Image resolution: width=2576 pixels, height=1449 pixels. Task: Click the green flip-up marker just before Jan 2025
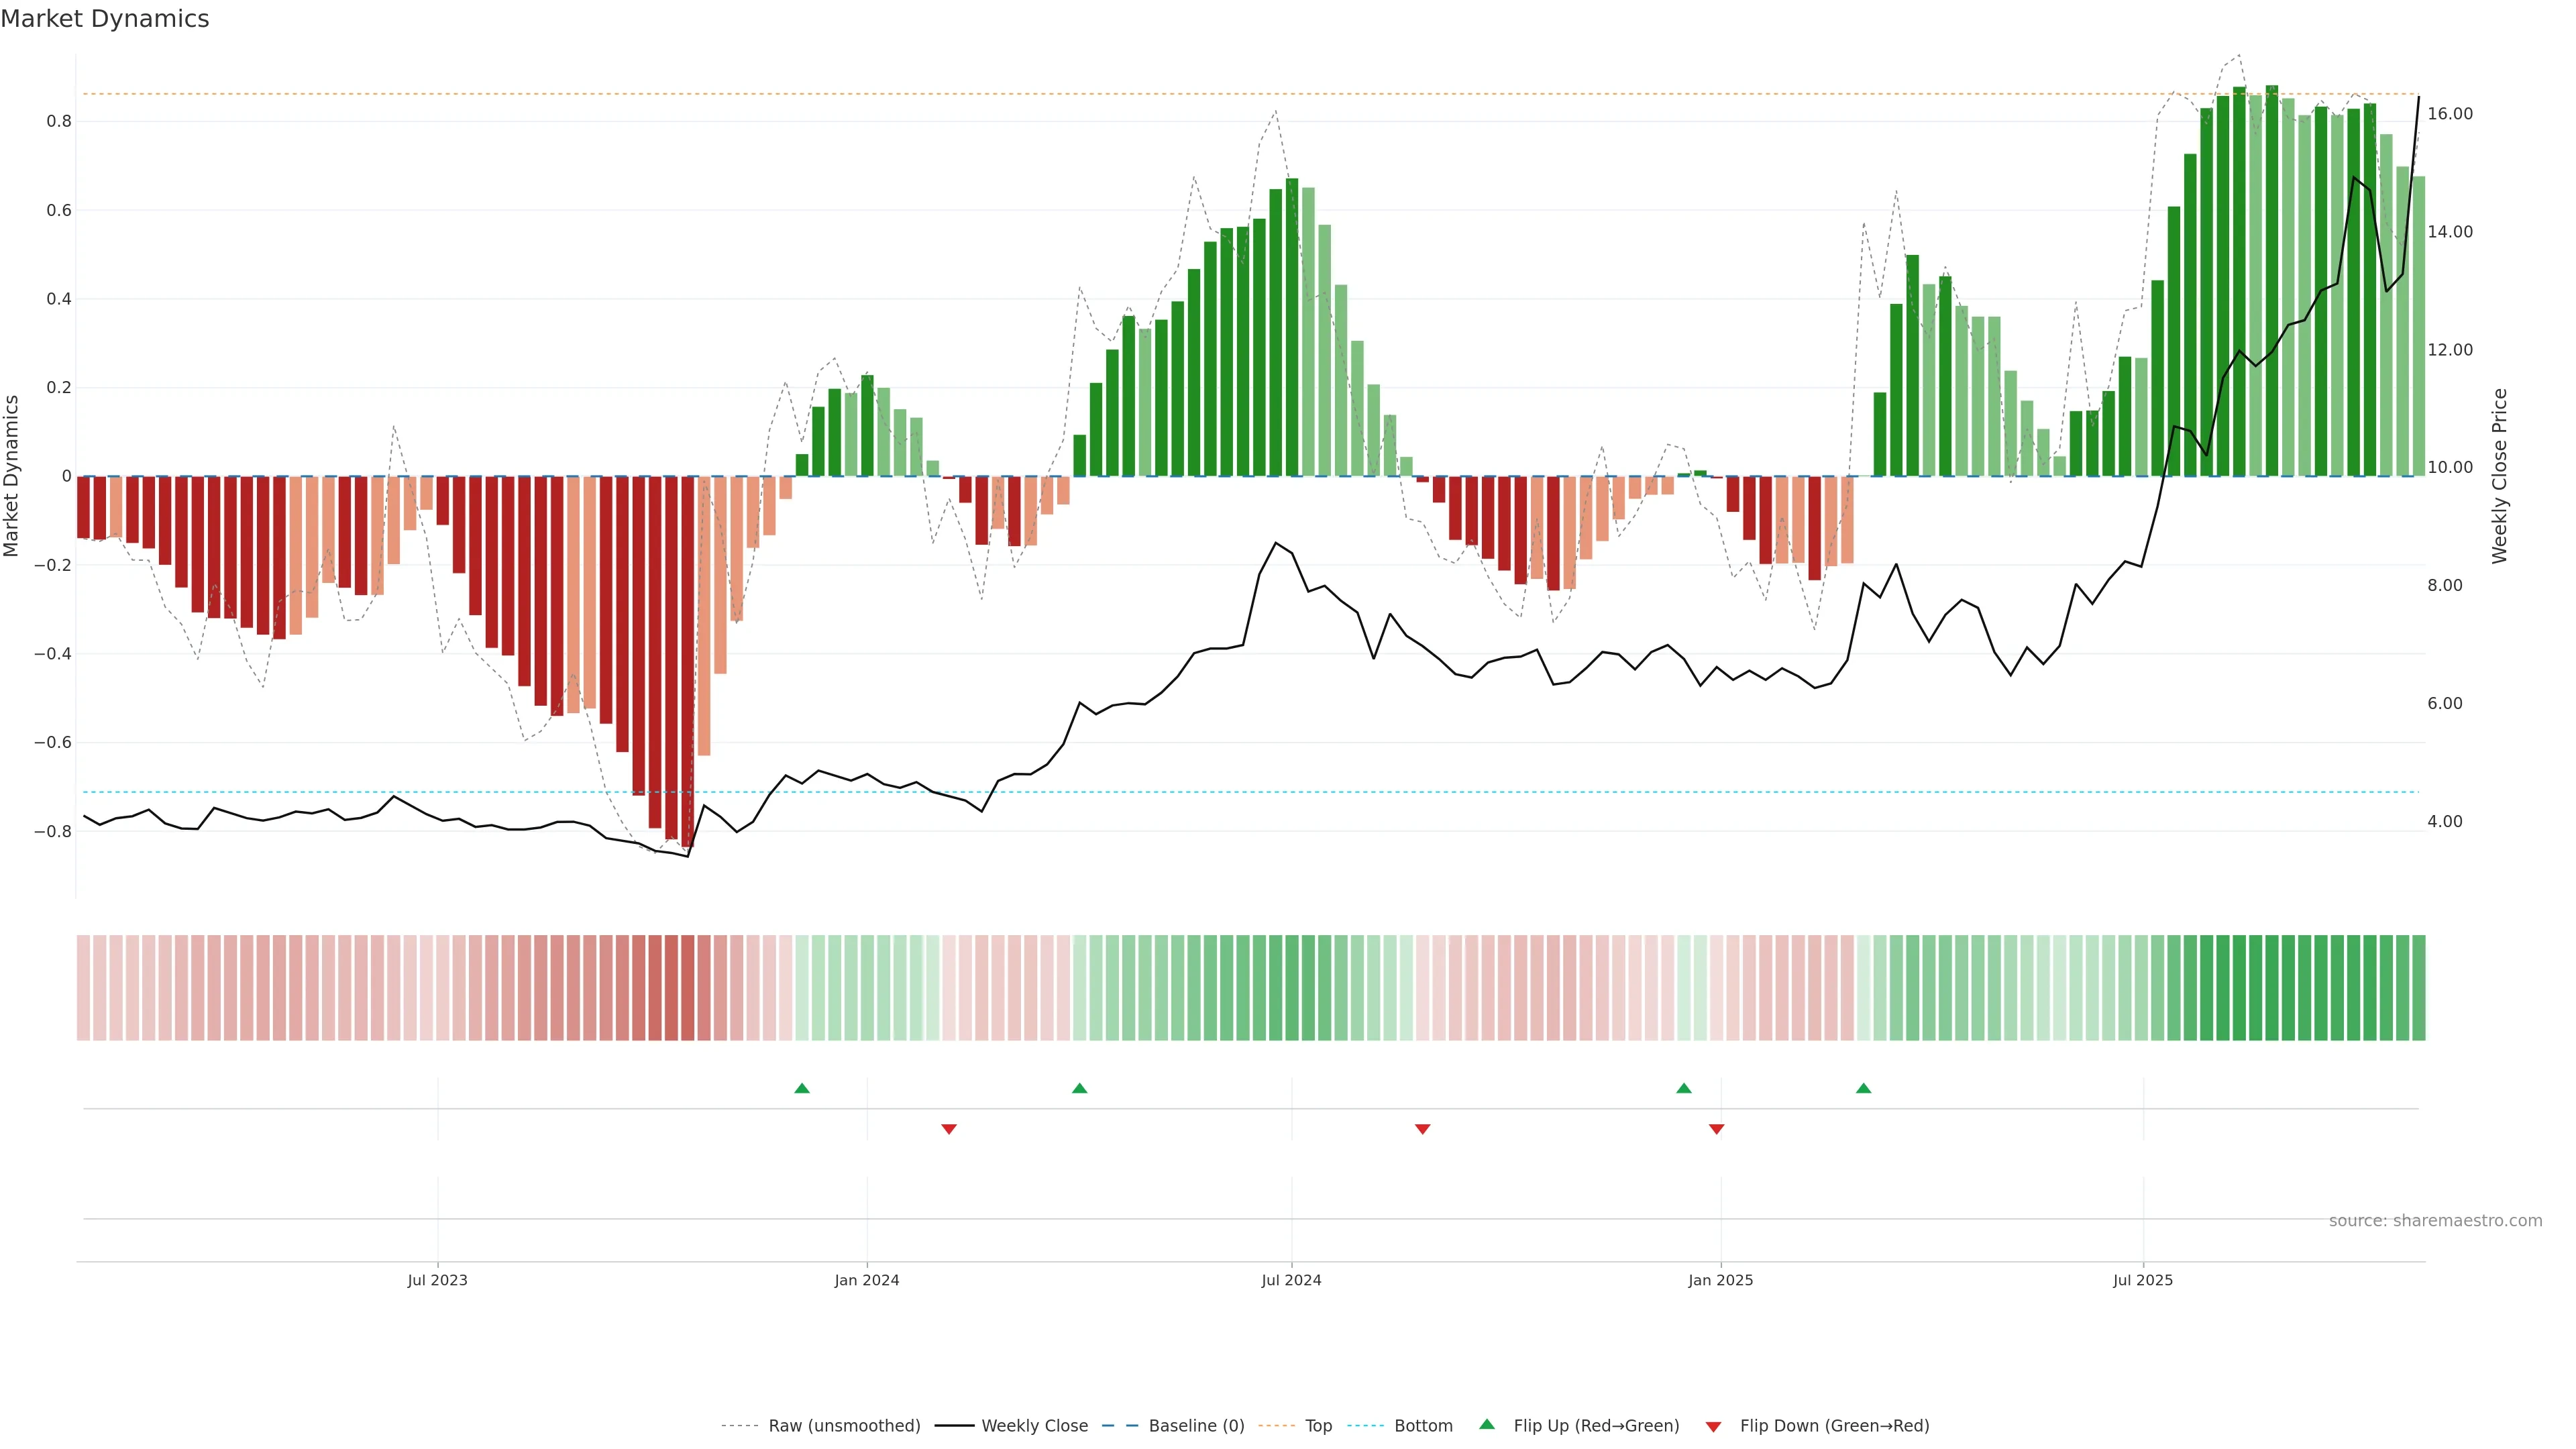coord(1684,1088)
